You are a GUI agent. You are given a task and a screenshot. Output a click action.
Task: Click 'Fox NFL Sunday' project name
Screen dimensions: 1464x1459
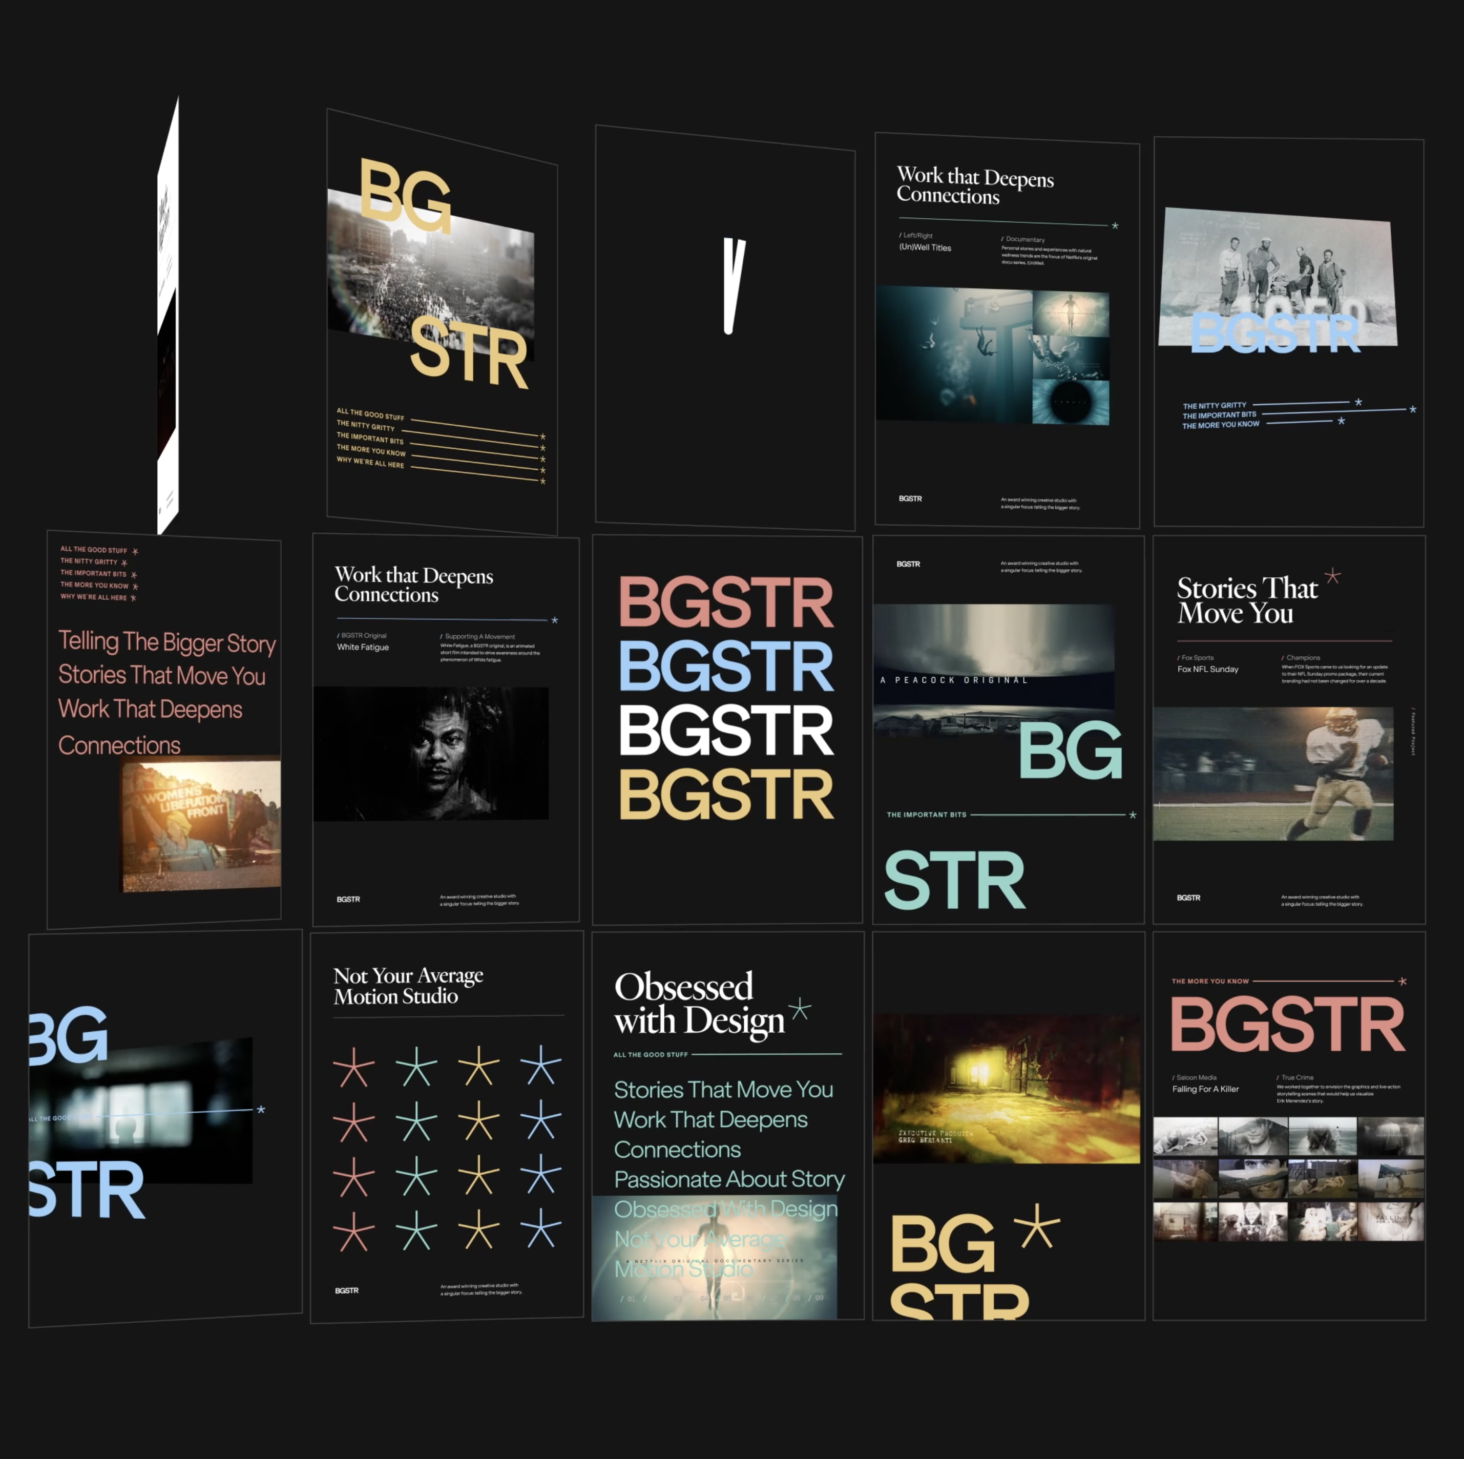tap(1208, 669)
